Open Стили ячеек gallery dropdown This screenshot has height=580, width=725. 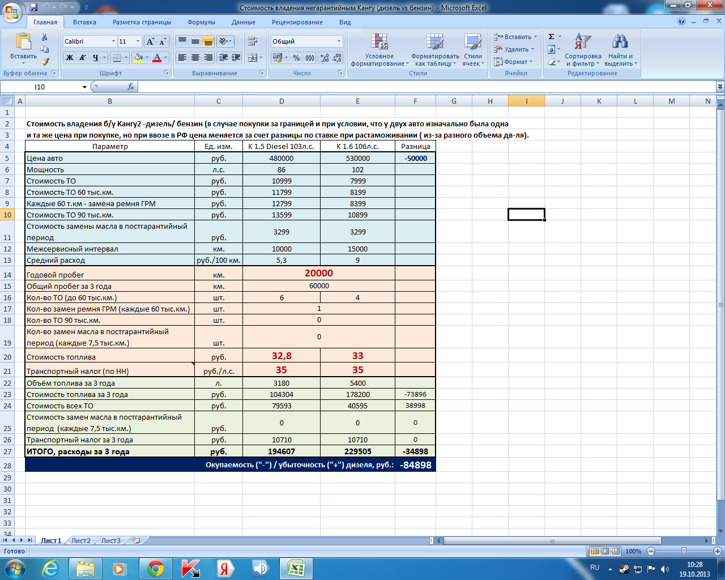[472, 51]
